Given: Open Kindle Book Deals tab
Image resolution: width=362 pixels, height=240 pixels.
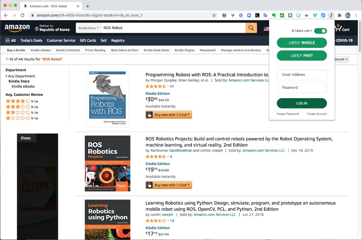Looking at the screenshot, I should (156, 50).
